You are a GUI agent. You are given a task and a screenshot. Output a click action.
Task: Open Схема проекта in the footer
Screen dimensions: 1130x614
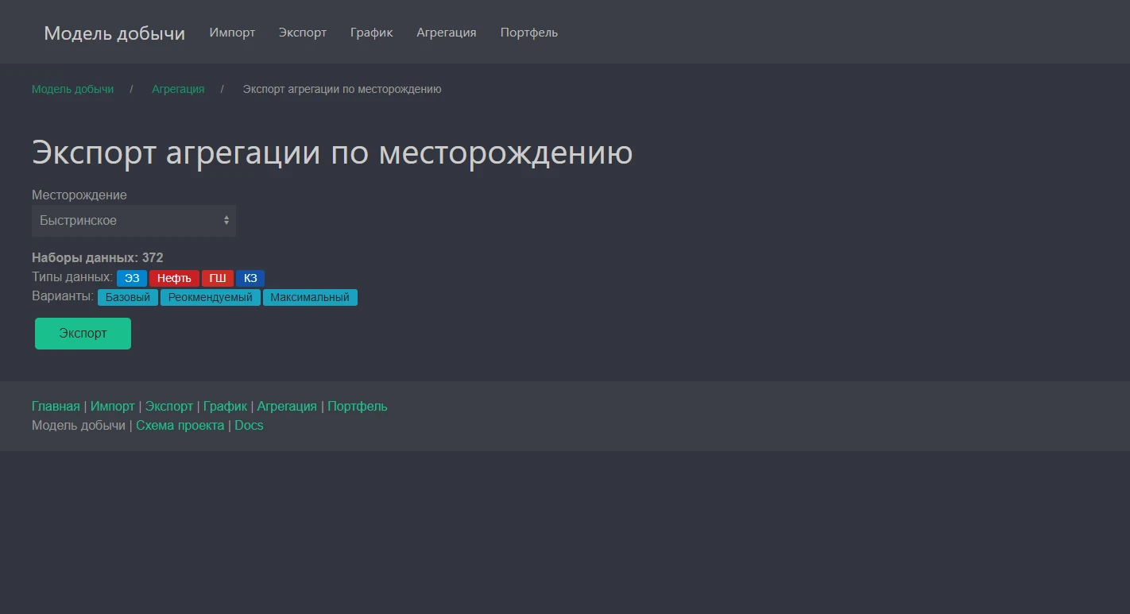(x=180, y=425)
